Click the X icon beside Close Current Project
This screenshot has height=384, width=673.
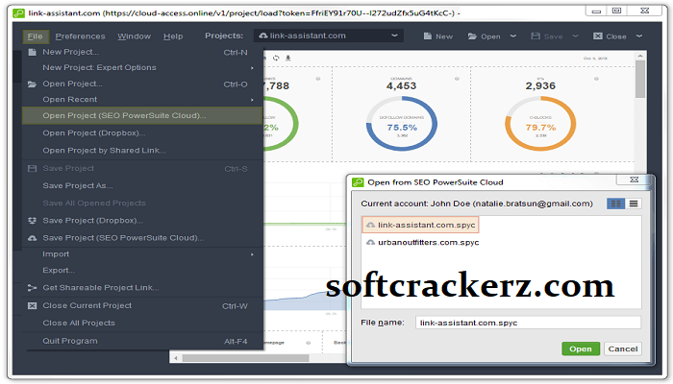point(32,305)
